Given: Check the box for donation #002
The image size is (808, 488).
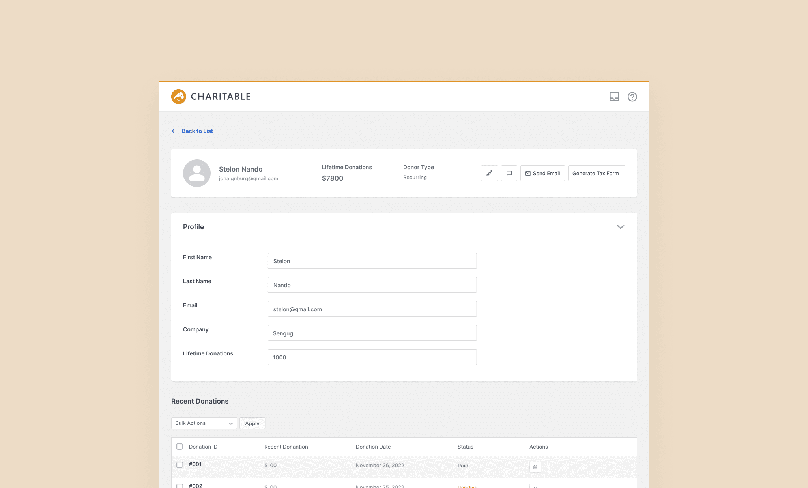Looking at the screenshot, I should click(180, 486).
